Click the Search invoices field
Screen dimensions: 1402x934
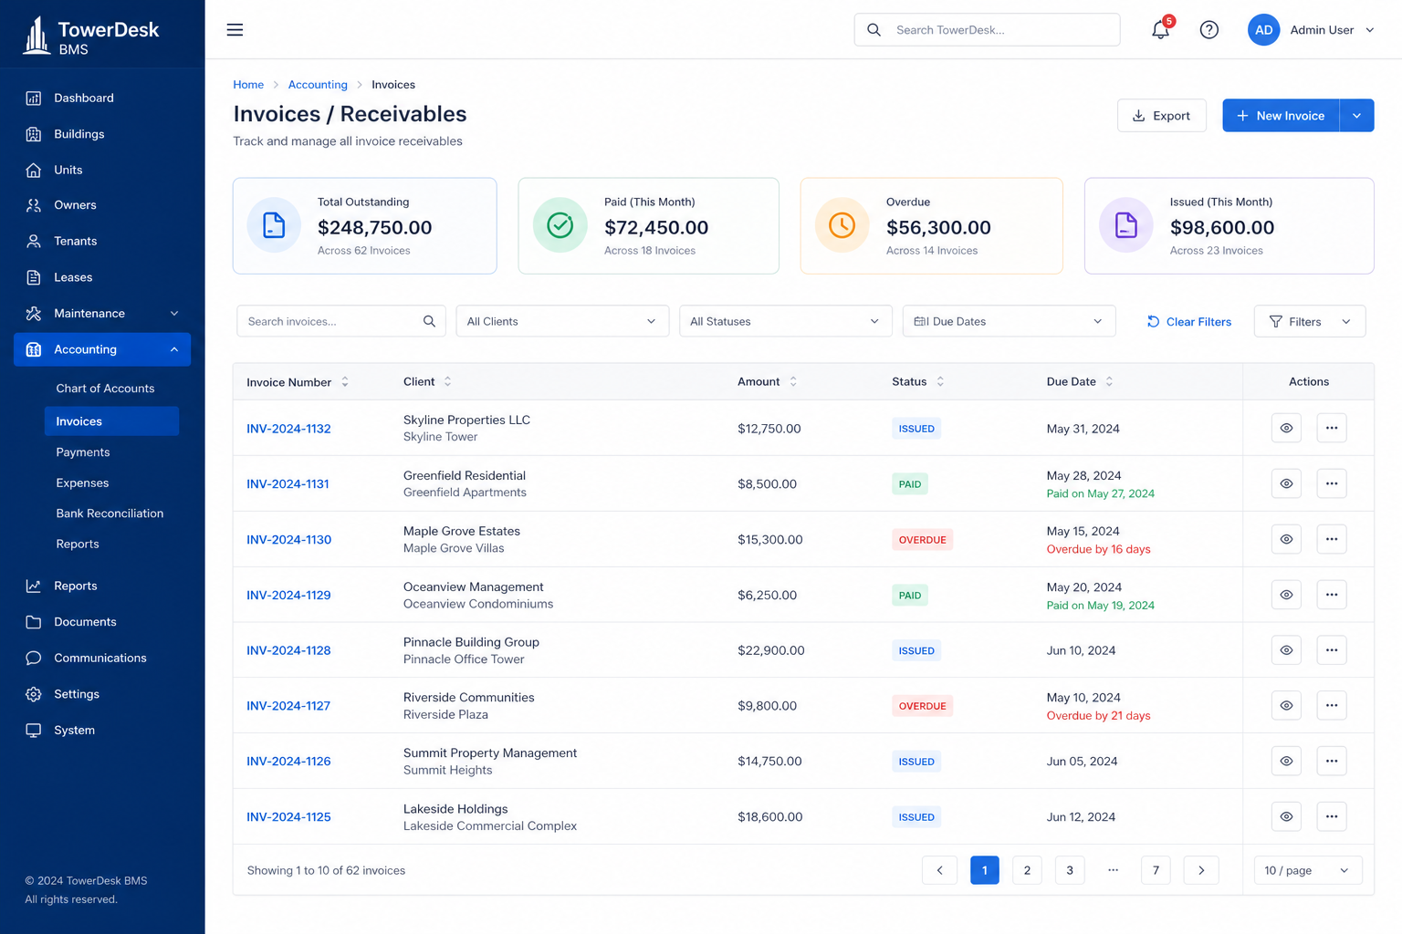(x=341, y=321)
